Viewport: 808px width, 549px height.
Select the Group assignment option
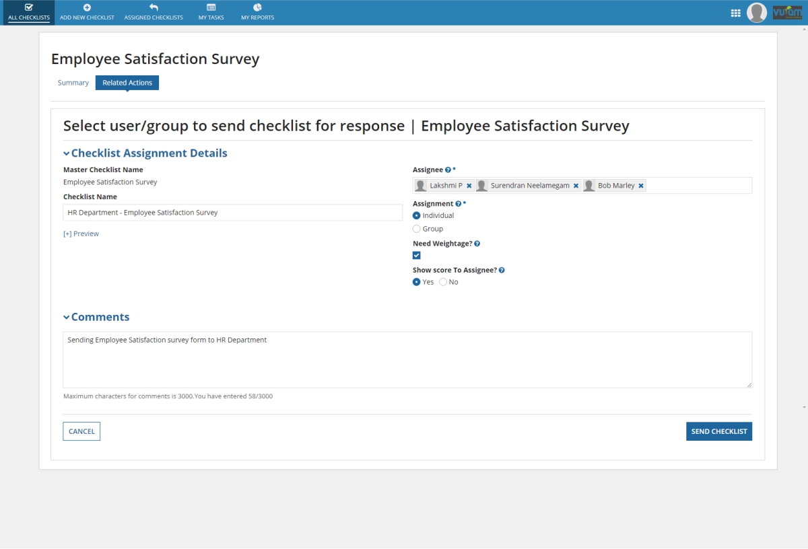[417, 229]
